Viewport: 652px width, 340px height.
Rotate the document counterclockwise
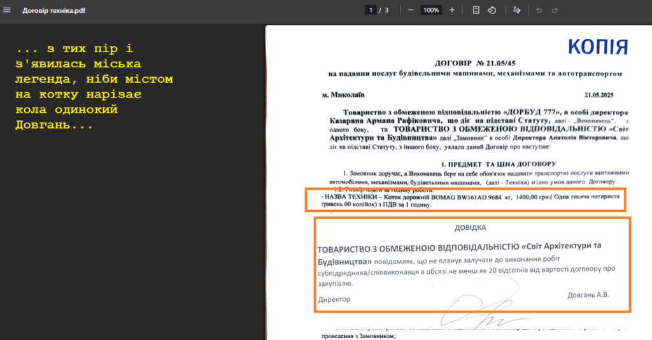pyautogui.click(x=492, y=10)
